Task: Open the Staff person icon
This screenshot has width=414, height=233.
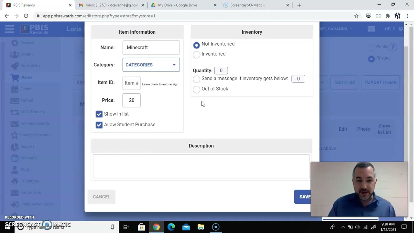Action: click(x=15, y=170)
